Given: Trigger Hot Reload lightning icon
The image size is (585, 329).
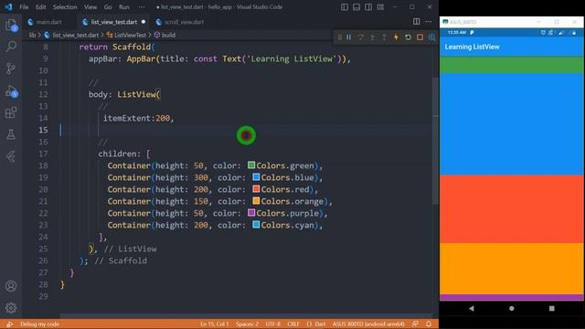Looking at the screenshot, I should tap(396, 37).
